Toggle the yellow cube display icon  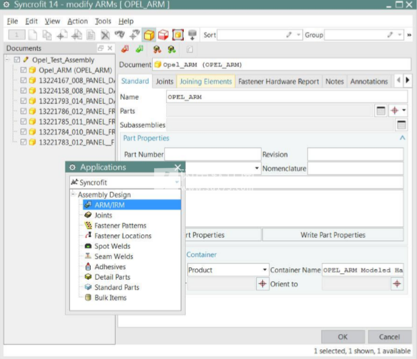tap(149, 35)
